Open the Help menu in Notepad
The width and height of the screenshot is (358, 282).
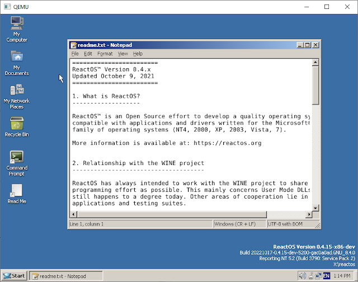(138, 54)
